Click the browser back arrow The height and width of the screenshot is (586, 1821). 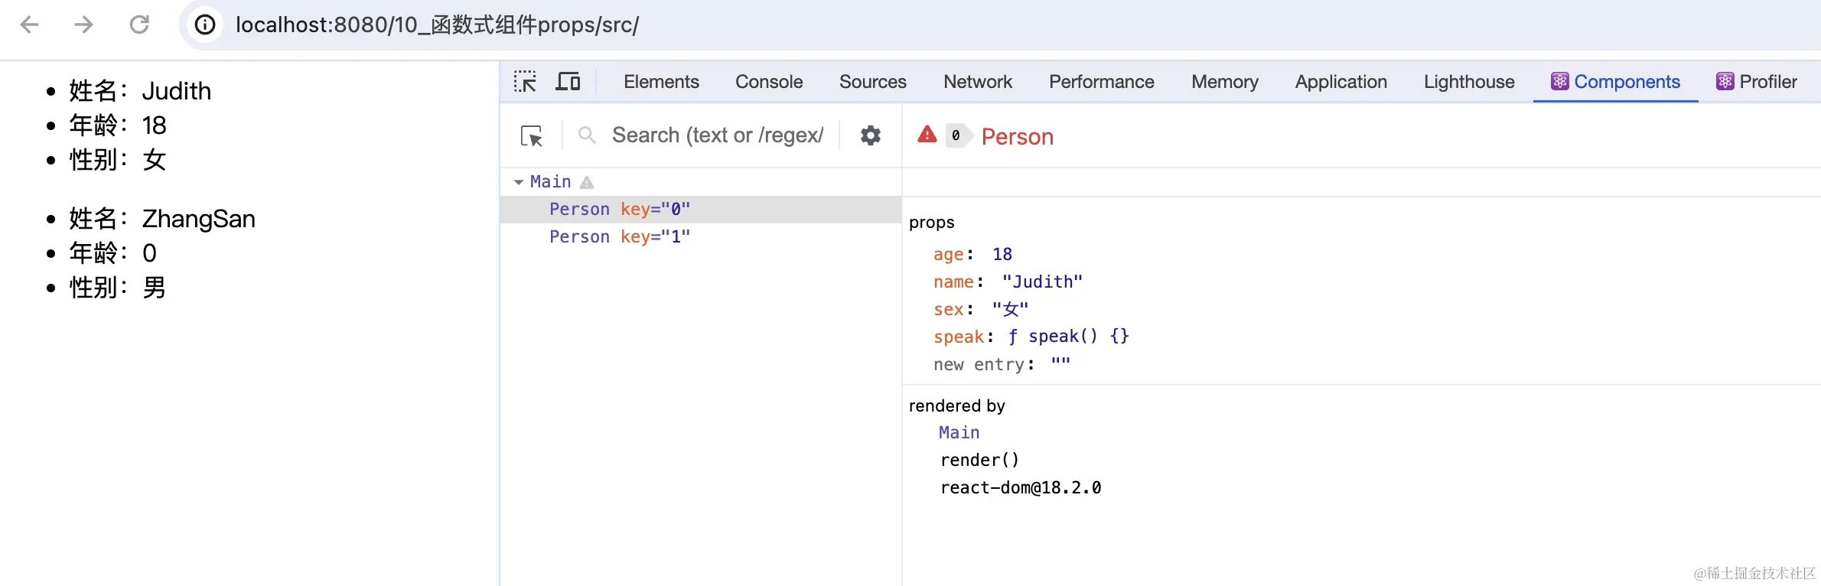coord(29,25)
